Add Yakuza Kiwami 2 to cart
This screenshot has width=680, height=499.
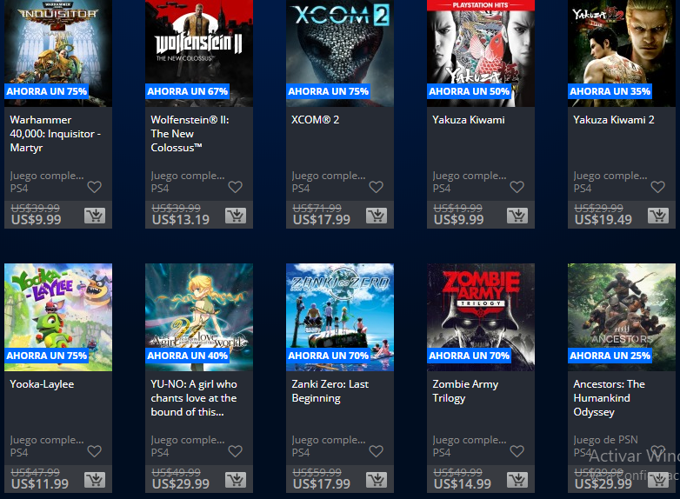pos(658,216)
